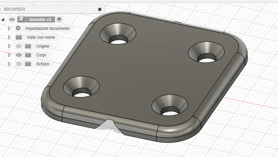Click the Schizzi folder icon

(x=28, y=64)
